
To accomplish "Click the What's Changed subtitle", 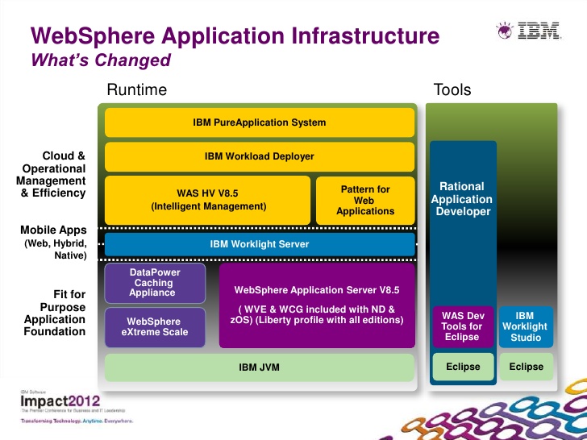I will pos(101,60).
